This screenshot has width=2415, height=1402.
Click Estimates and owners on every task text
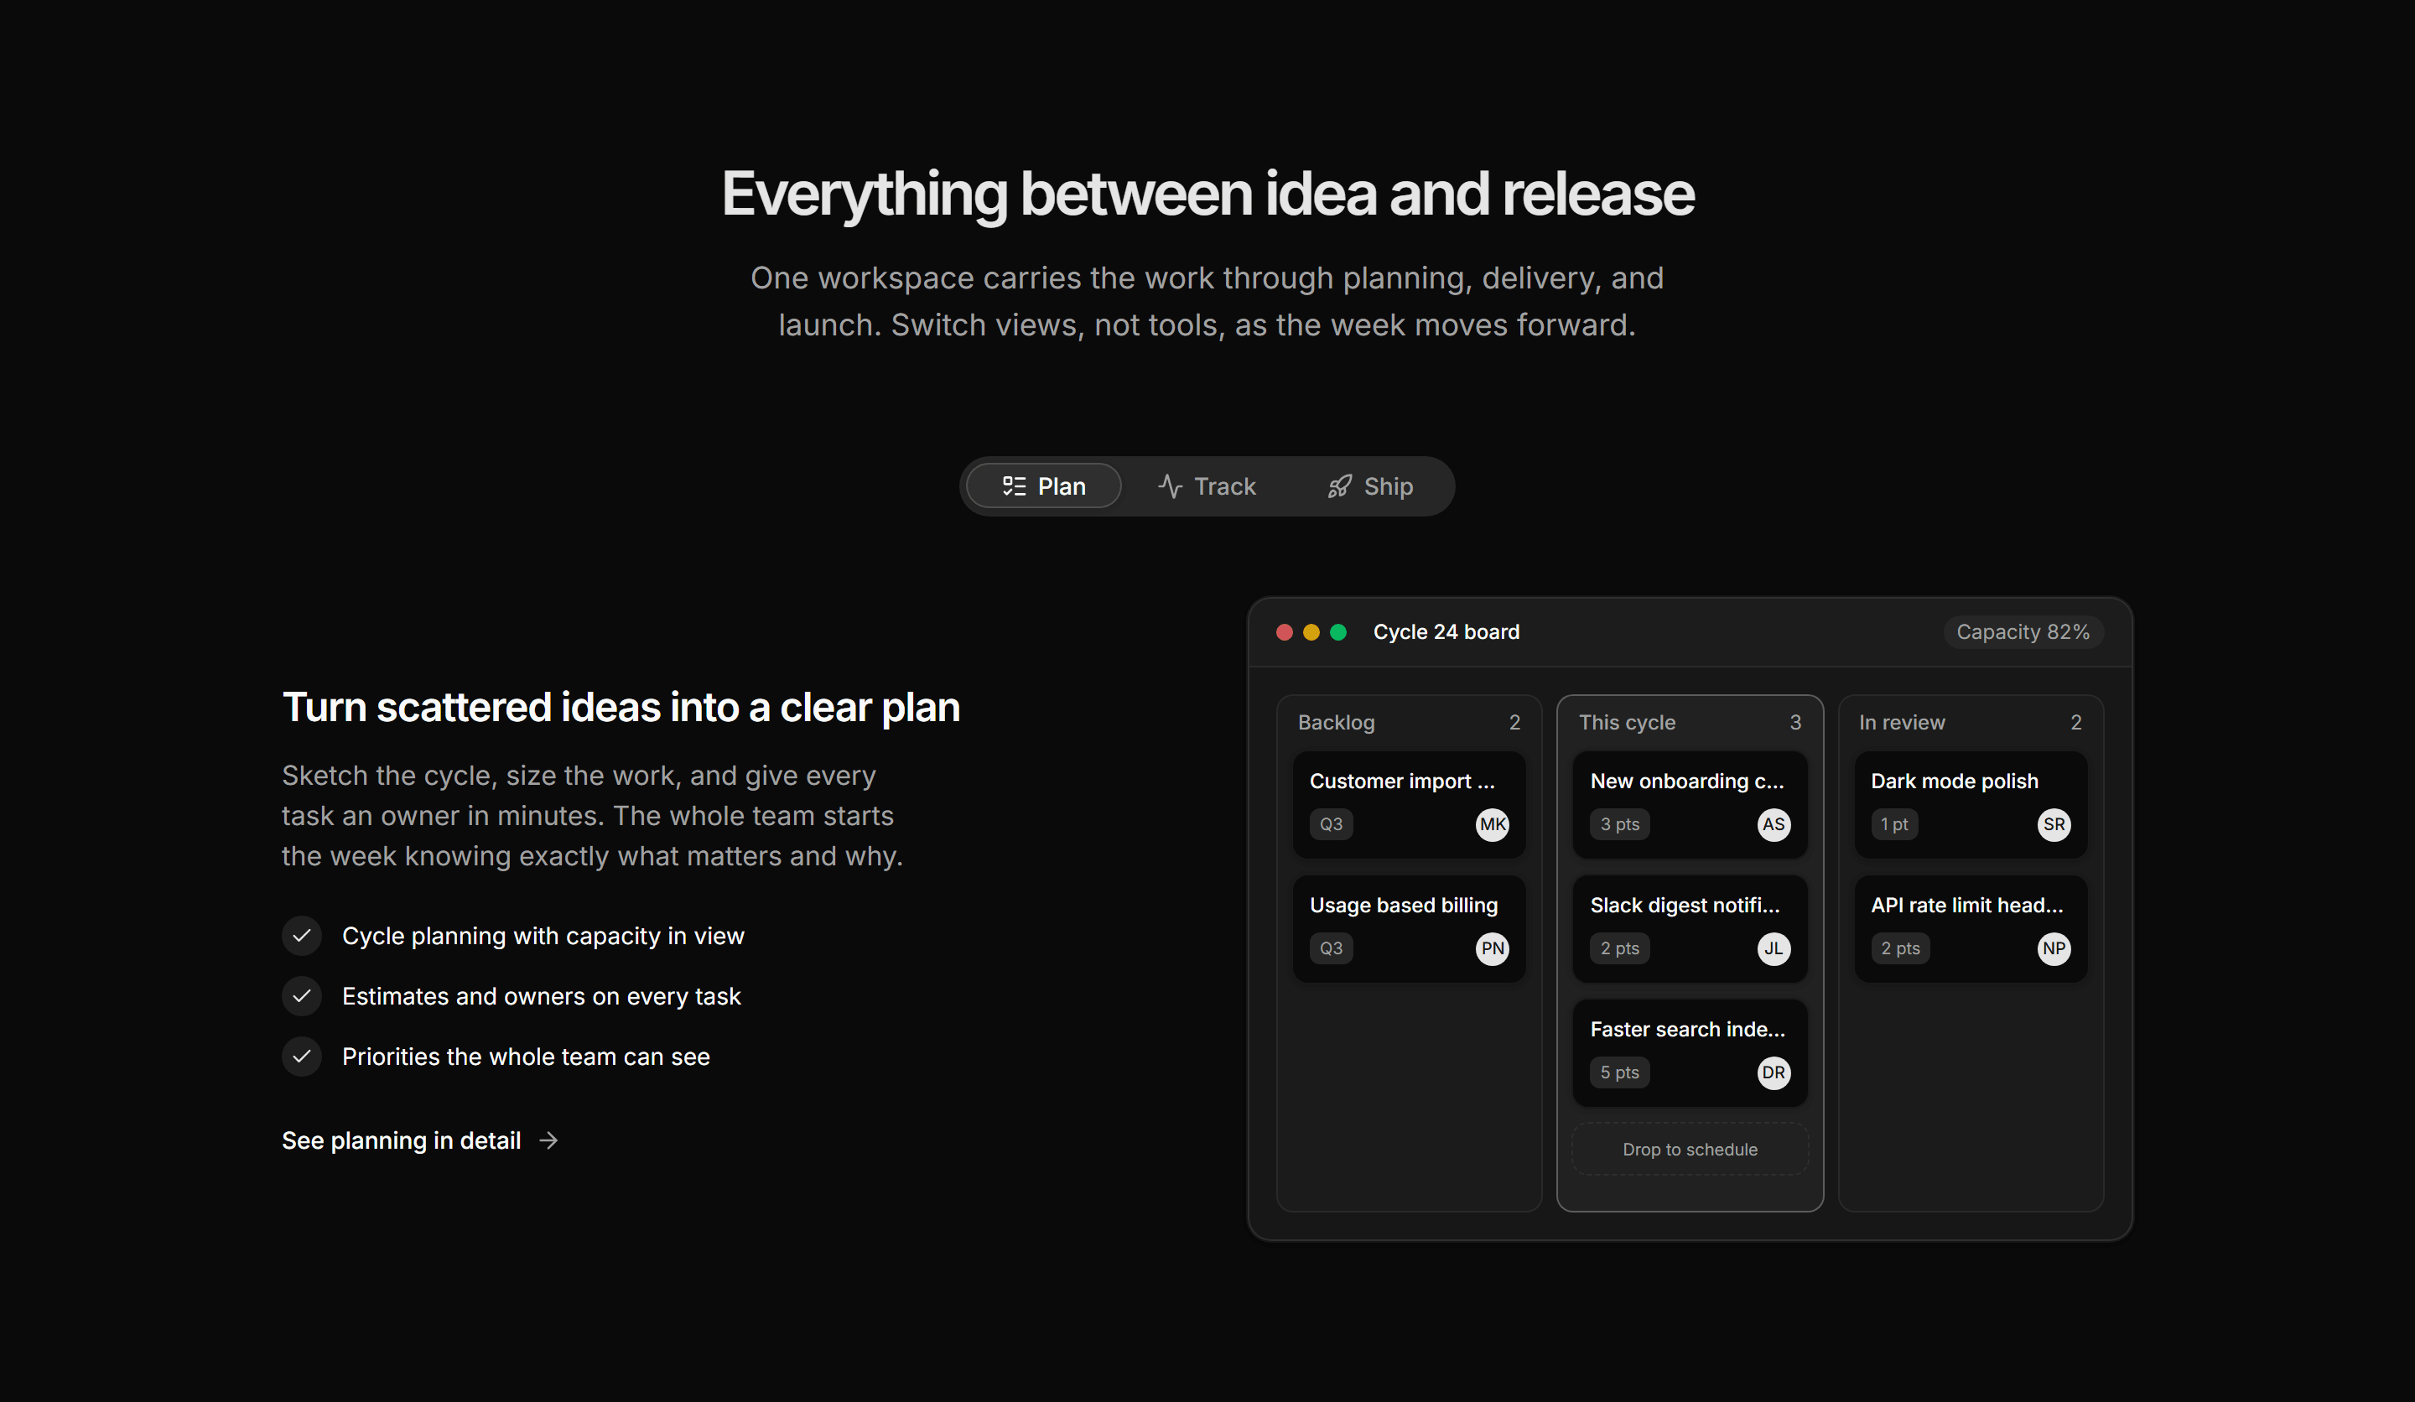tap(542, 995)
